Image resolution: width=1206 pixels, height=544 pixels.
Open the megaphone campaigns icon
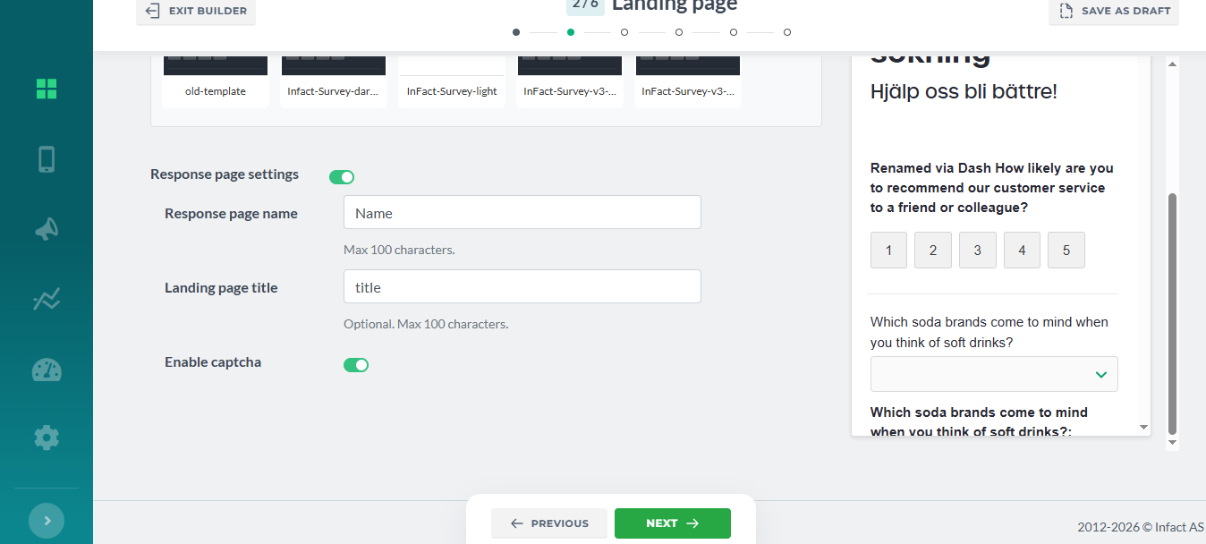[x=47, y=229]
